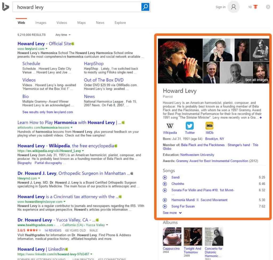Open the Partial discography link
This screenshot has width=273, height=260.
pos(48,163)
